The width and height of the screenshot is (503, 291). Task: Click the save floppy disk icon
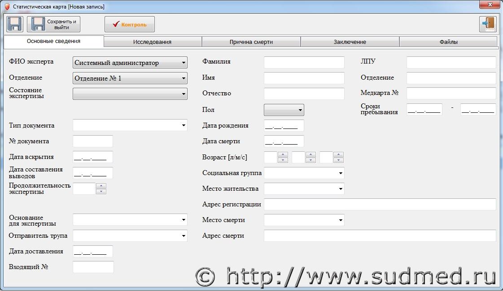click(15, 24)
